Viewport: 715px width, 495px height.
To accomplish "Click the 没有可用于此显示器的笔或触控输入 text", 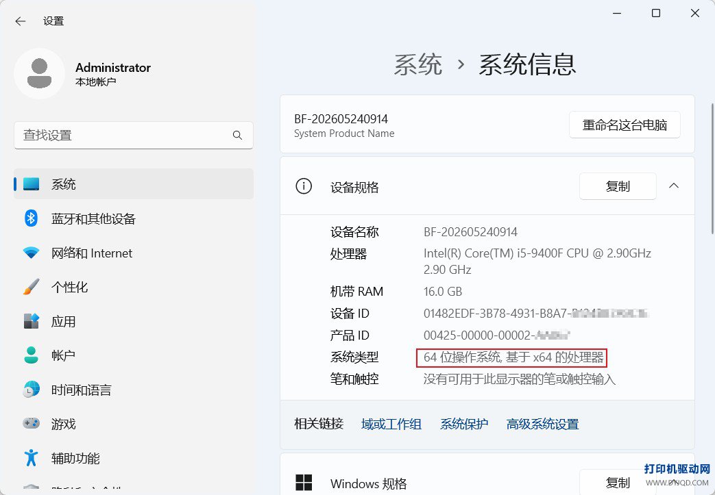I will [x=520, y=379].
